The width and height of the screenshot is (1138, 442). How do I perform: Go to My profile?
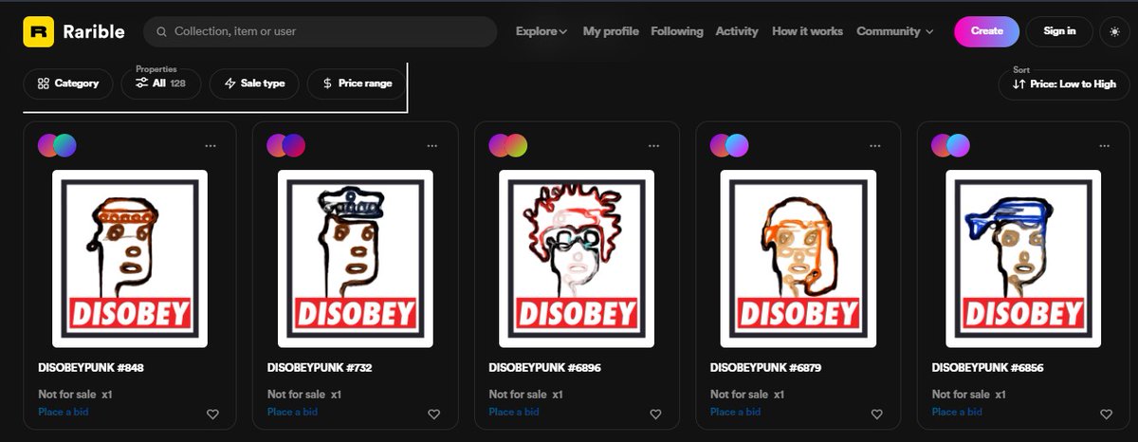(611, 31)
